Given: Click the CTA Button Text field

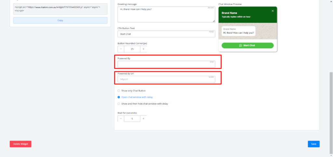Looking at the screenshot, I should (x=166, y=34).
